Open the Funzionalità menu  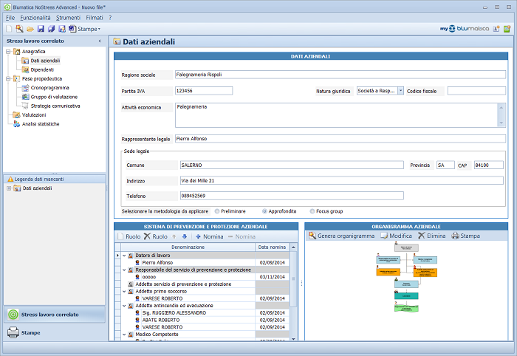tap(35, 17)
